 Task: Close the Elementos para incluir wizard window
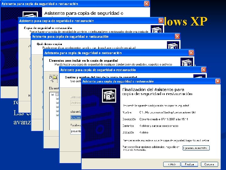coord(191,53)
